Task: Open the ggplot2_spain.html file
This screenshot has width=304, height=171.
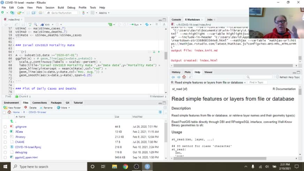Action: 26,157
